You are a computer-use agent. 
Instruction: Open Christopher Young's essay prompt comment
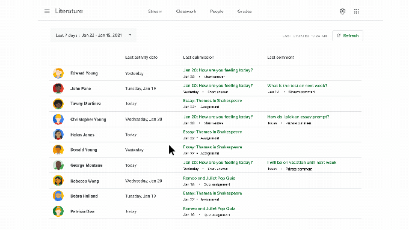coord(298,117)
